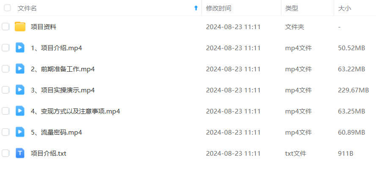Viewport: 376px width, 173px height.
Task: Click video icon for 2、前期准备工作.mp4
Action: click(20, 69)
